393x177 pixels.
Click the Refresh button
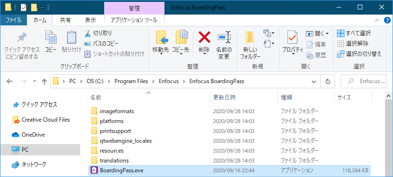pos(327,81)
